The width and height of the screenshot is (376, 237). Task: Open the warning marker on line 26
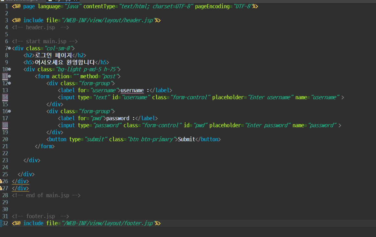coord(1,181)
